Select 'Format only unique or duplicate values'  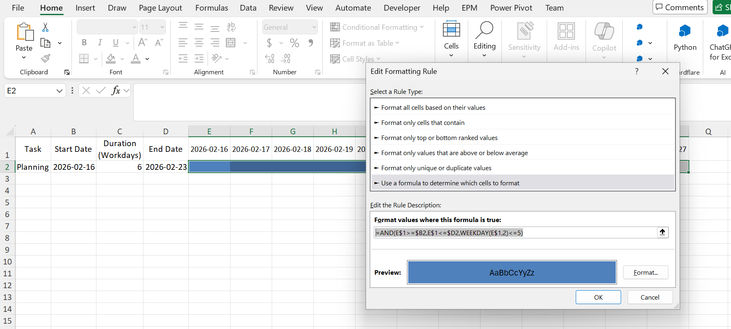(x=523, y=168)
